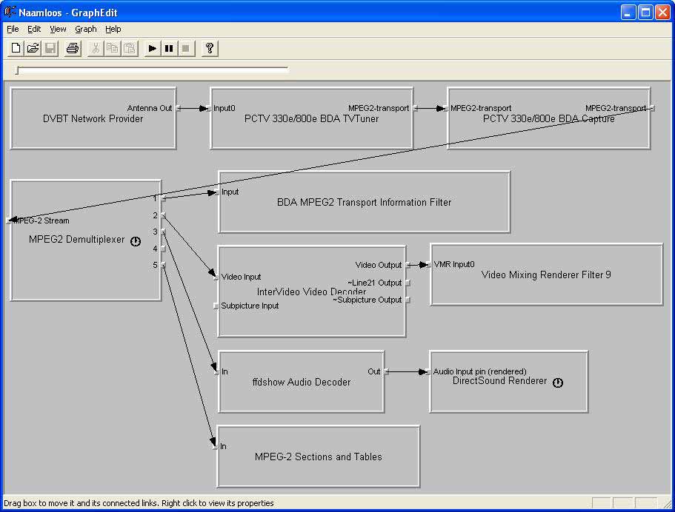Click the Save graph floppy icon
The image size is (675, 512).
click(x=50, y=48)
